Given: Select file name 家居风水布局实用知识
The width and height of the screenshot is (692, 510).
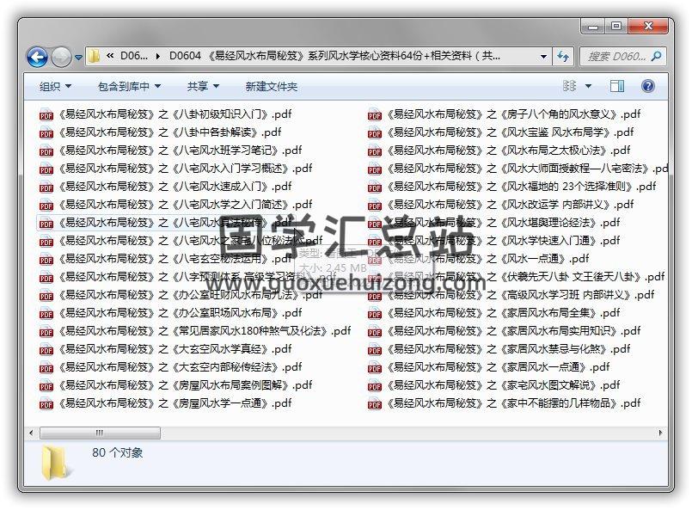Looking at the screenshot, I should 513,331.
